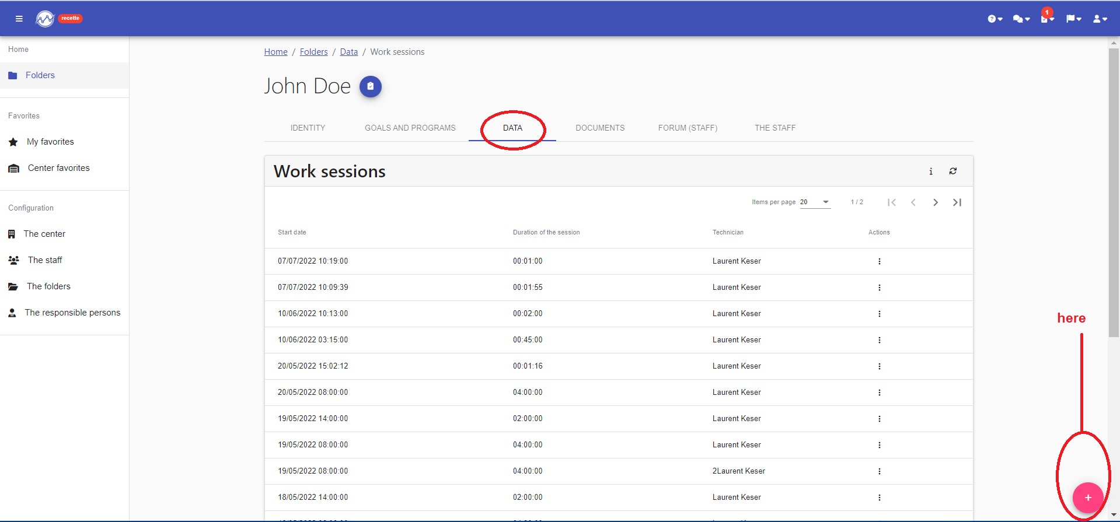Open actions menu for 20/05/2022 15:02:12 session
This screenshot has height=522, width=1120.
tap(880, 366)
